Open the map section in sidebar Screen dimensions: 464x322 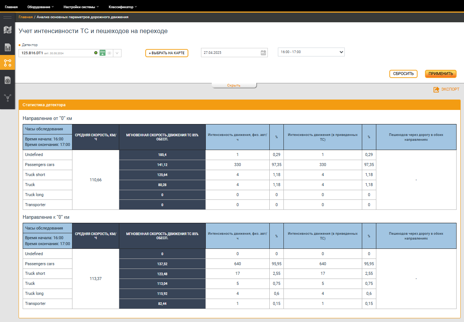coord(7,30)
